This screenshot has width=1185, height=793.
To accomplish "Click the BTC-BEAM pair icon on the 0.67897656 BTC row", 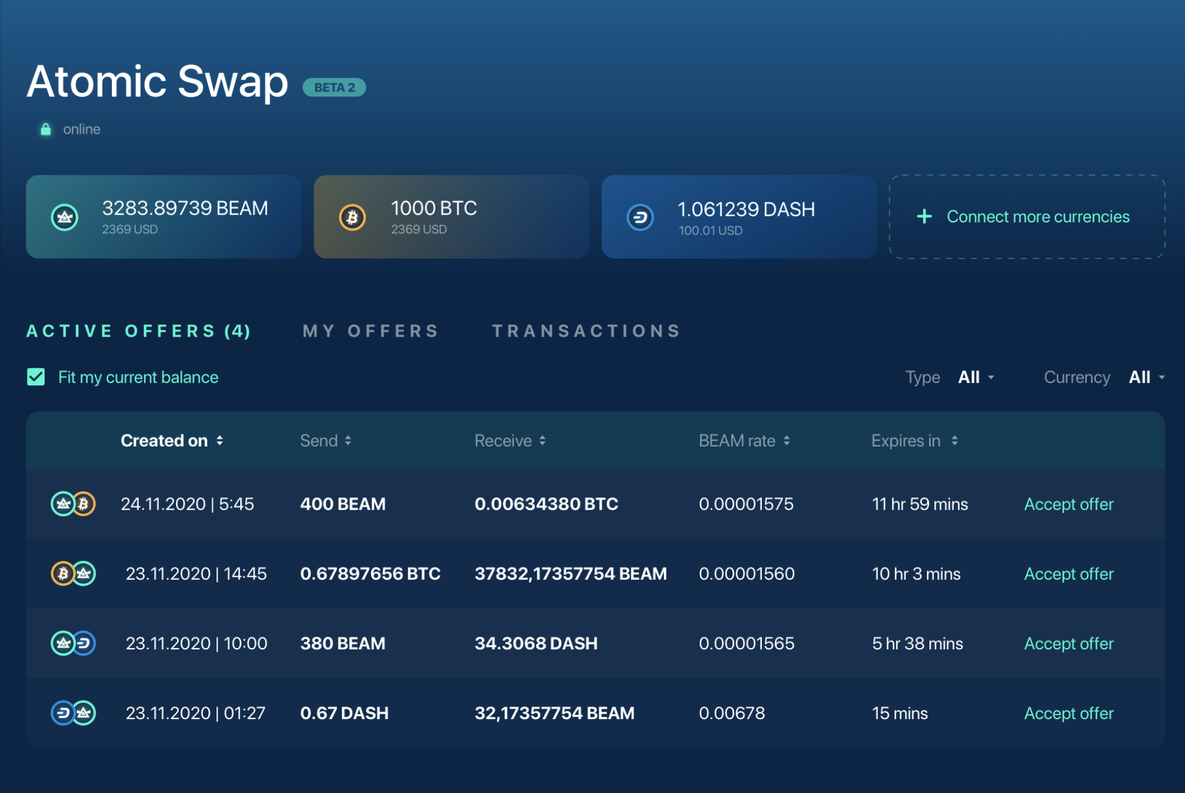I will pos(73,574).
